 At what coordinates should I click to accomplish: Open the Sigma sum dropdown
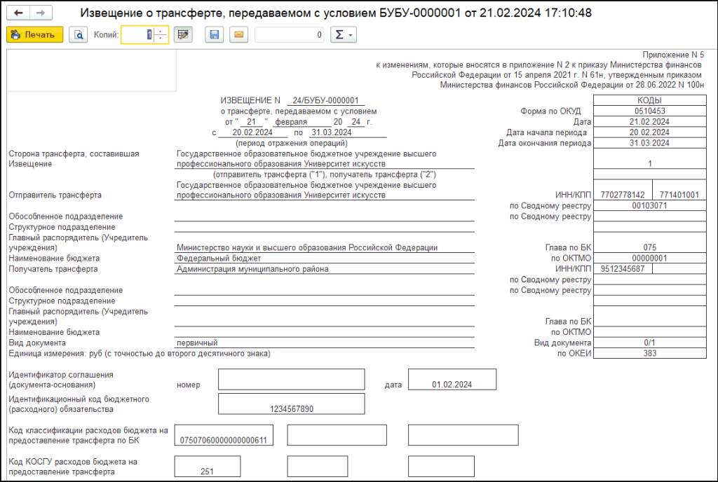(x=344, y=34)
